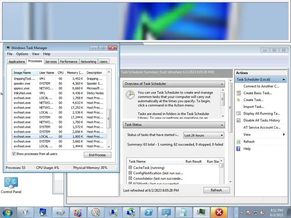This screenshot has width=291, height=218.
Task: Click the Overview text scrollbar thumb
Action: [x=223, y=99]
